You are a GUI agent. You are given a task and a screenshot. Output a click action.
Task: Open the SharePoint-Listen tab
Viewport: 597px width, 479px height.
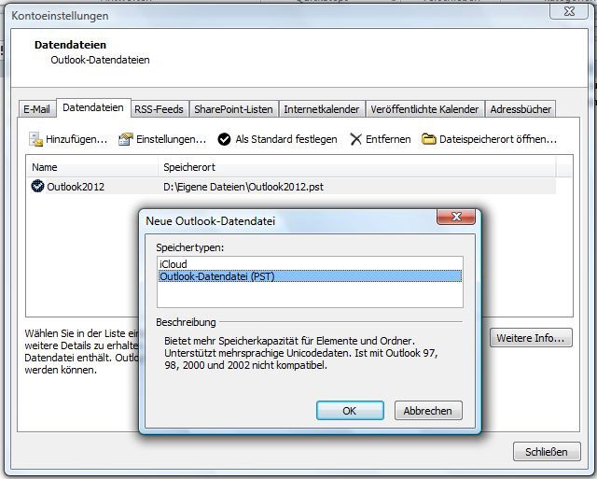233,109
